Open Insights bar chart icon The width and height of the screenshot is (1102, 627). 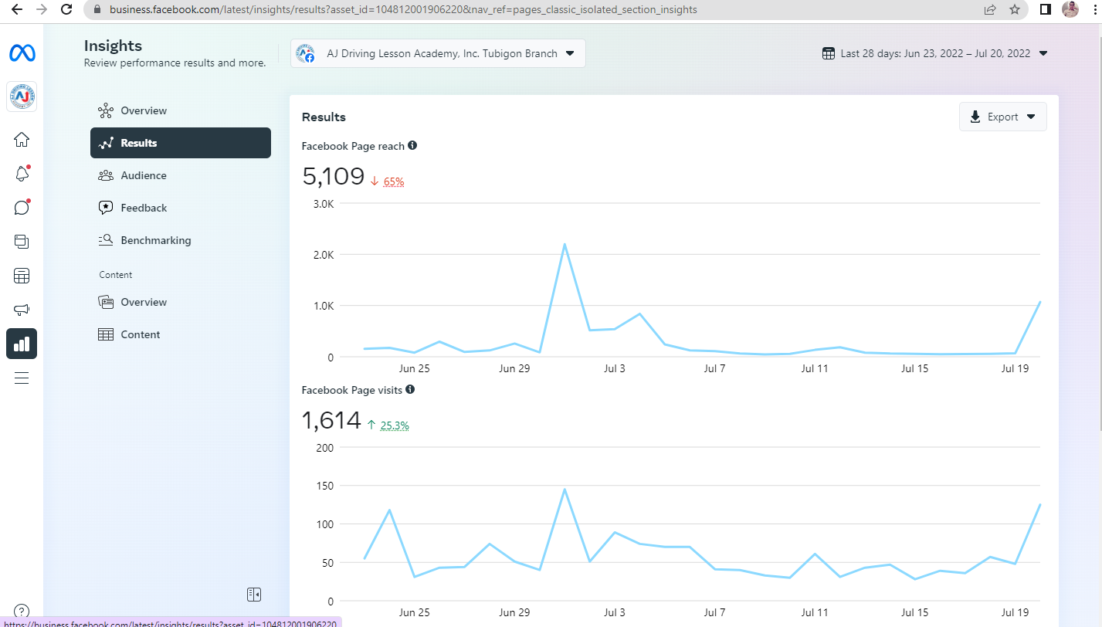point(22,344)
